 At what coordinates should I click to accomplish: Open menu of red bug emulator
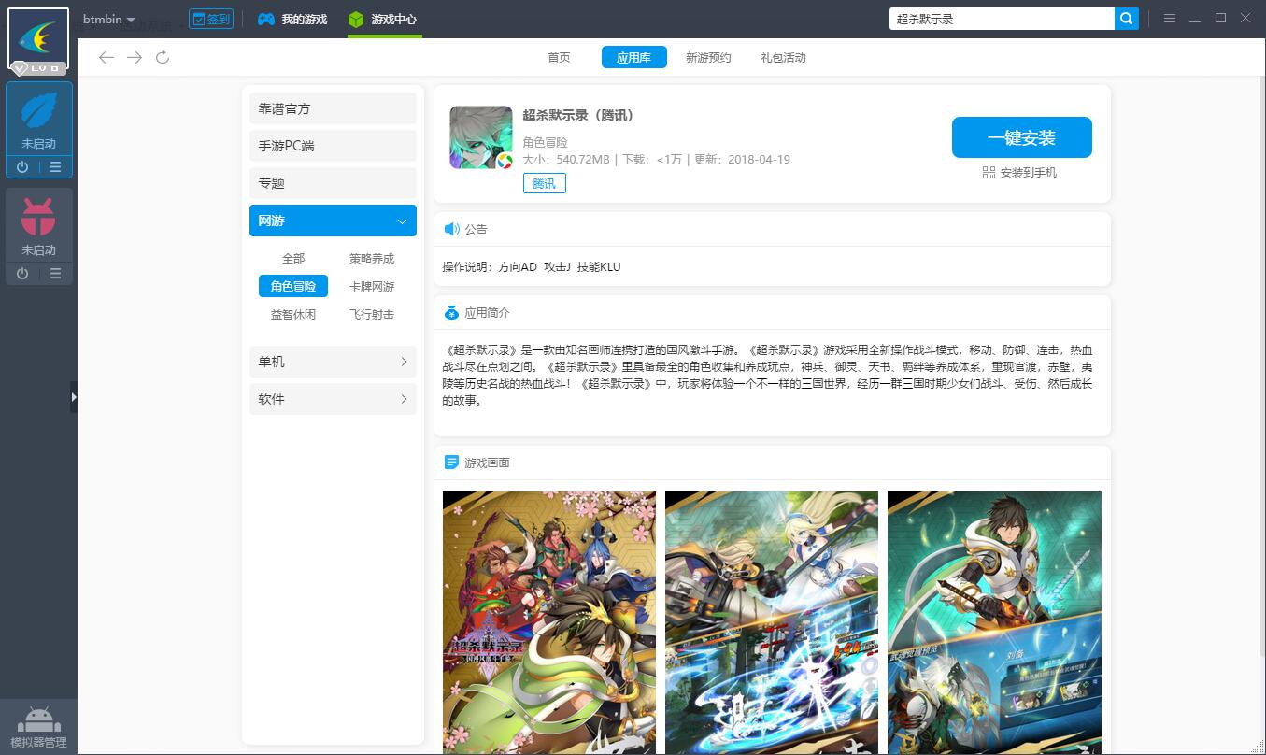pos(55,274)
